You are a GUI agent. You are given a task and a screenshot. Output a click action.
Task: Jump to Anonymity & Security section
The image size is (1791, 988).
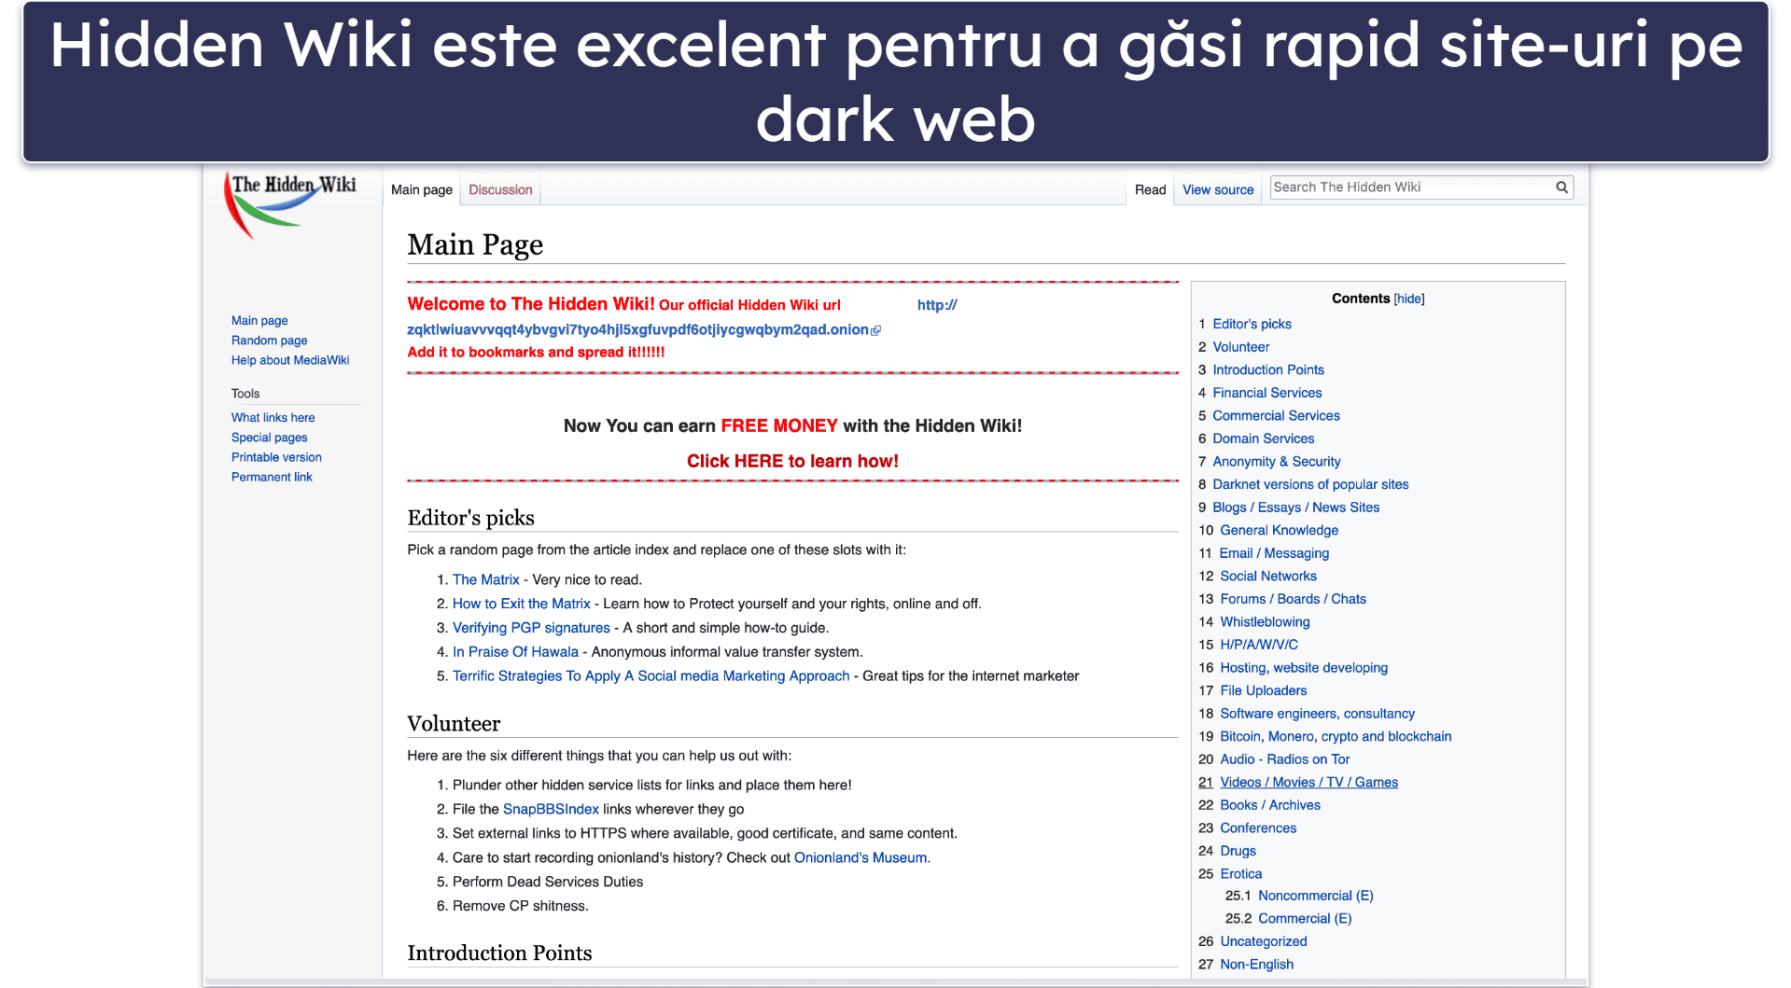(1276, 461)
